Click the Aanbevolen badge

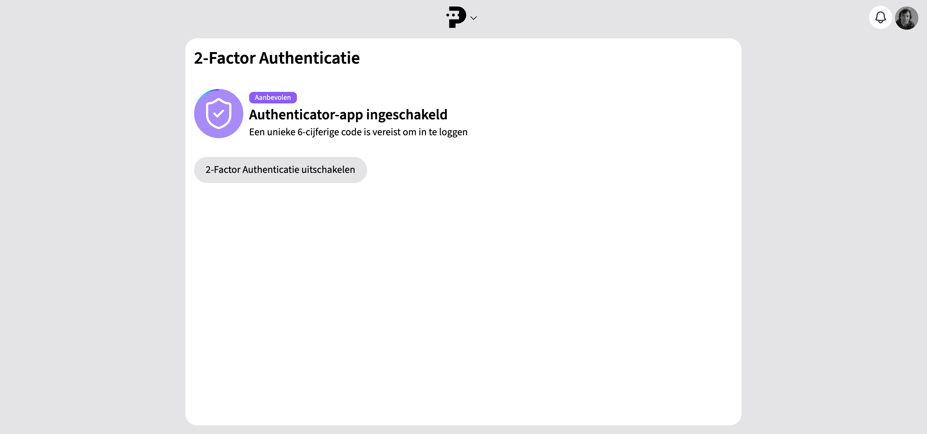point(273,98)
